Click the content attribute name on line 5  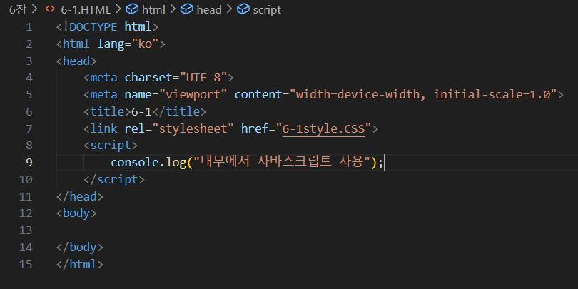pyautogui.click(x=258, y=95)
